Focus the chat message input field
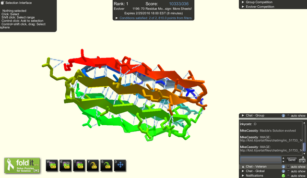The height and width of the screenshot is (178, 307). [261, 160]
